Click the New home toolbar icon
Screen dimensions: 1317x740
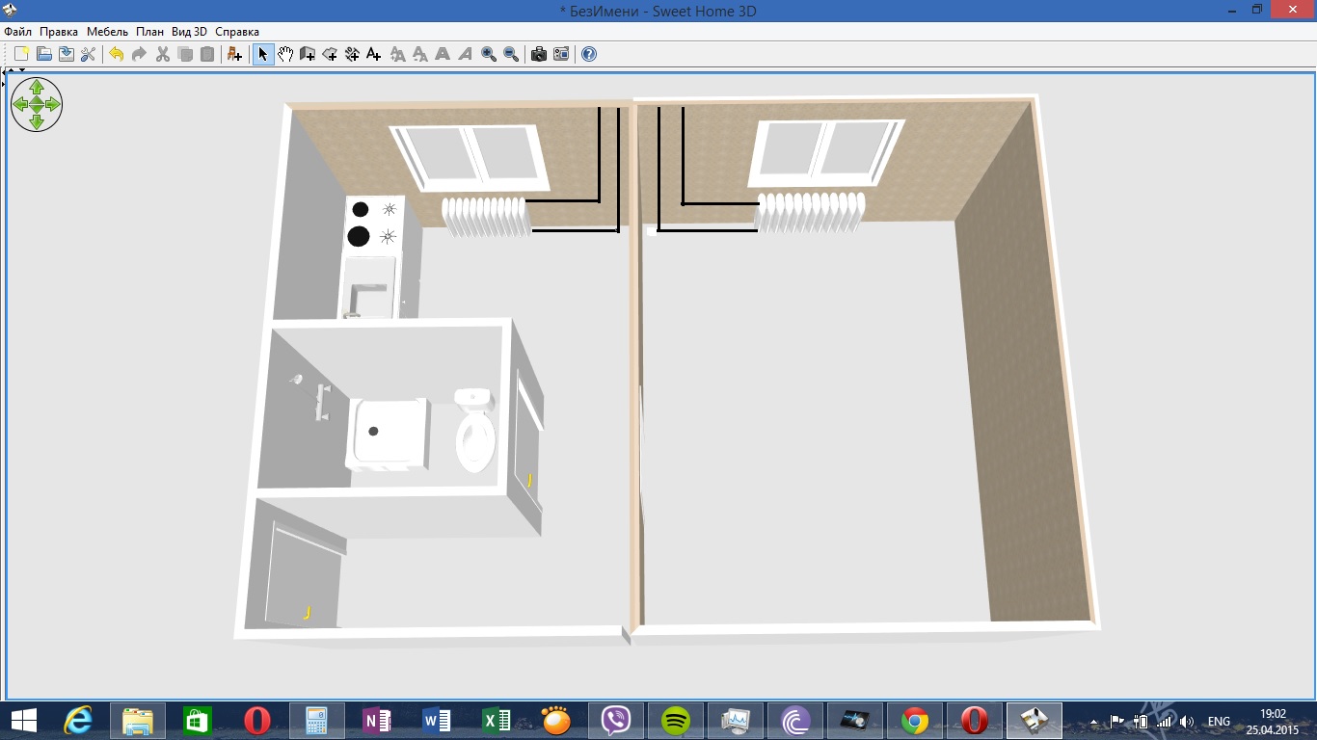click(21, 54)
